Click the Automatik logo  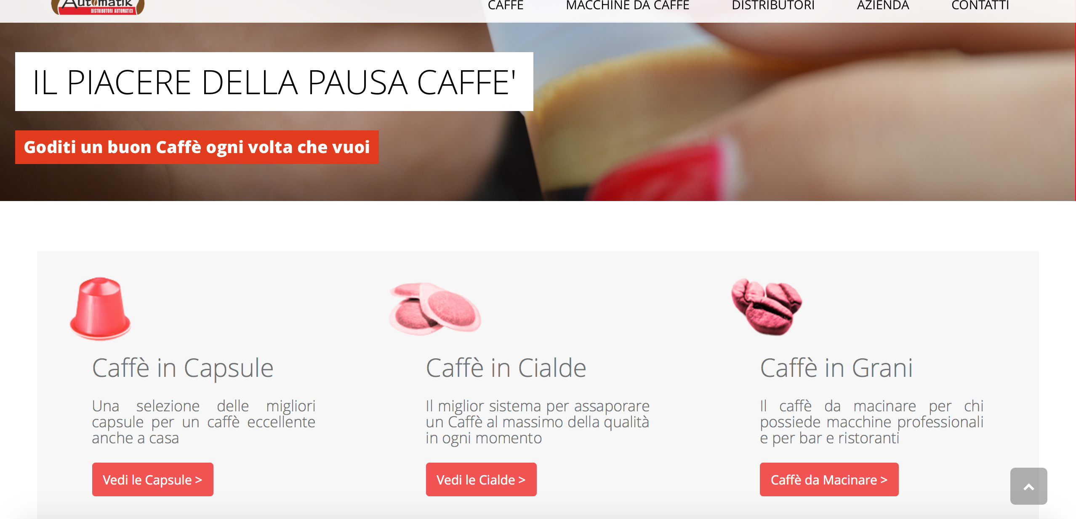tap(98, 7)
